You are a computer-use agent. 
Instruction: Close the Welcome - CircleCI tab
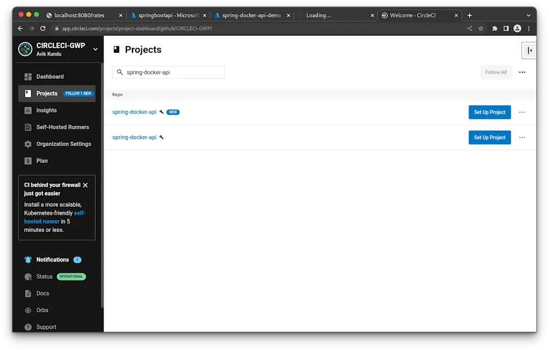pos(456,15)
